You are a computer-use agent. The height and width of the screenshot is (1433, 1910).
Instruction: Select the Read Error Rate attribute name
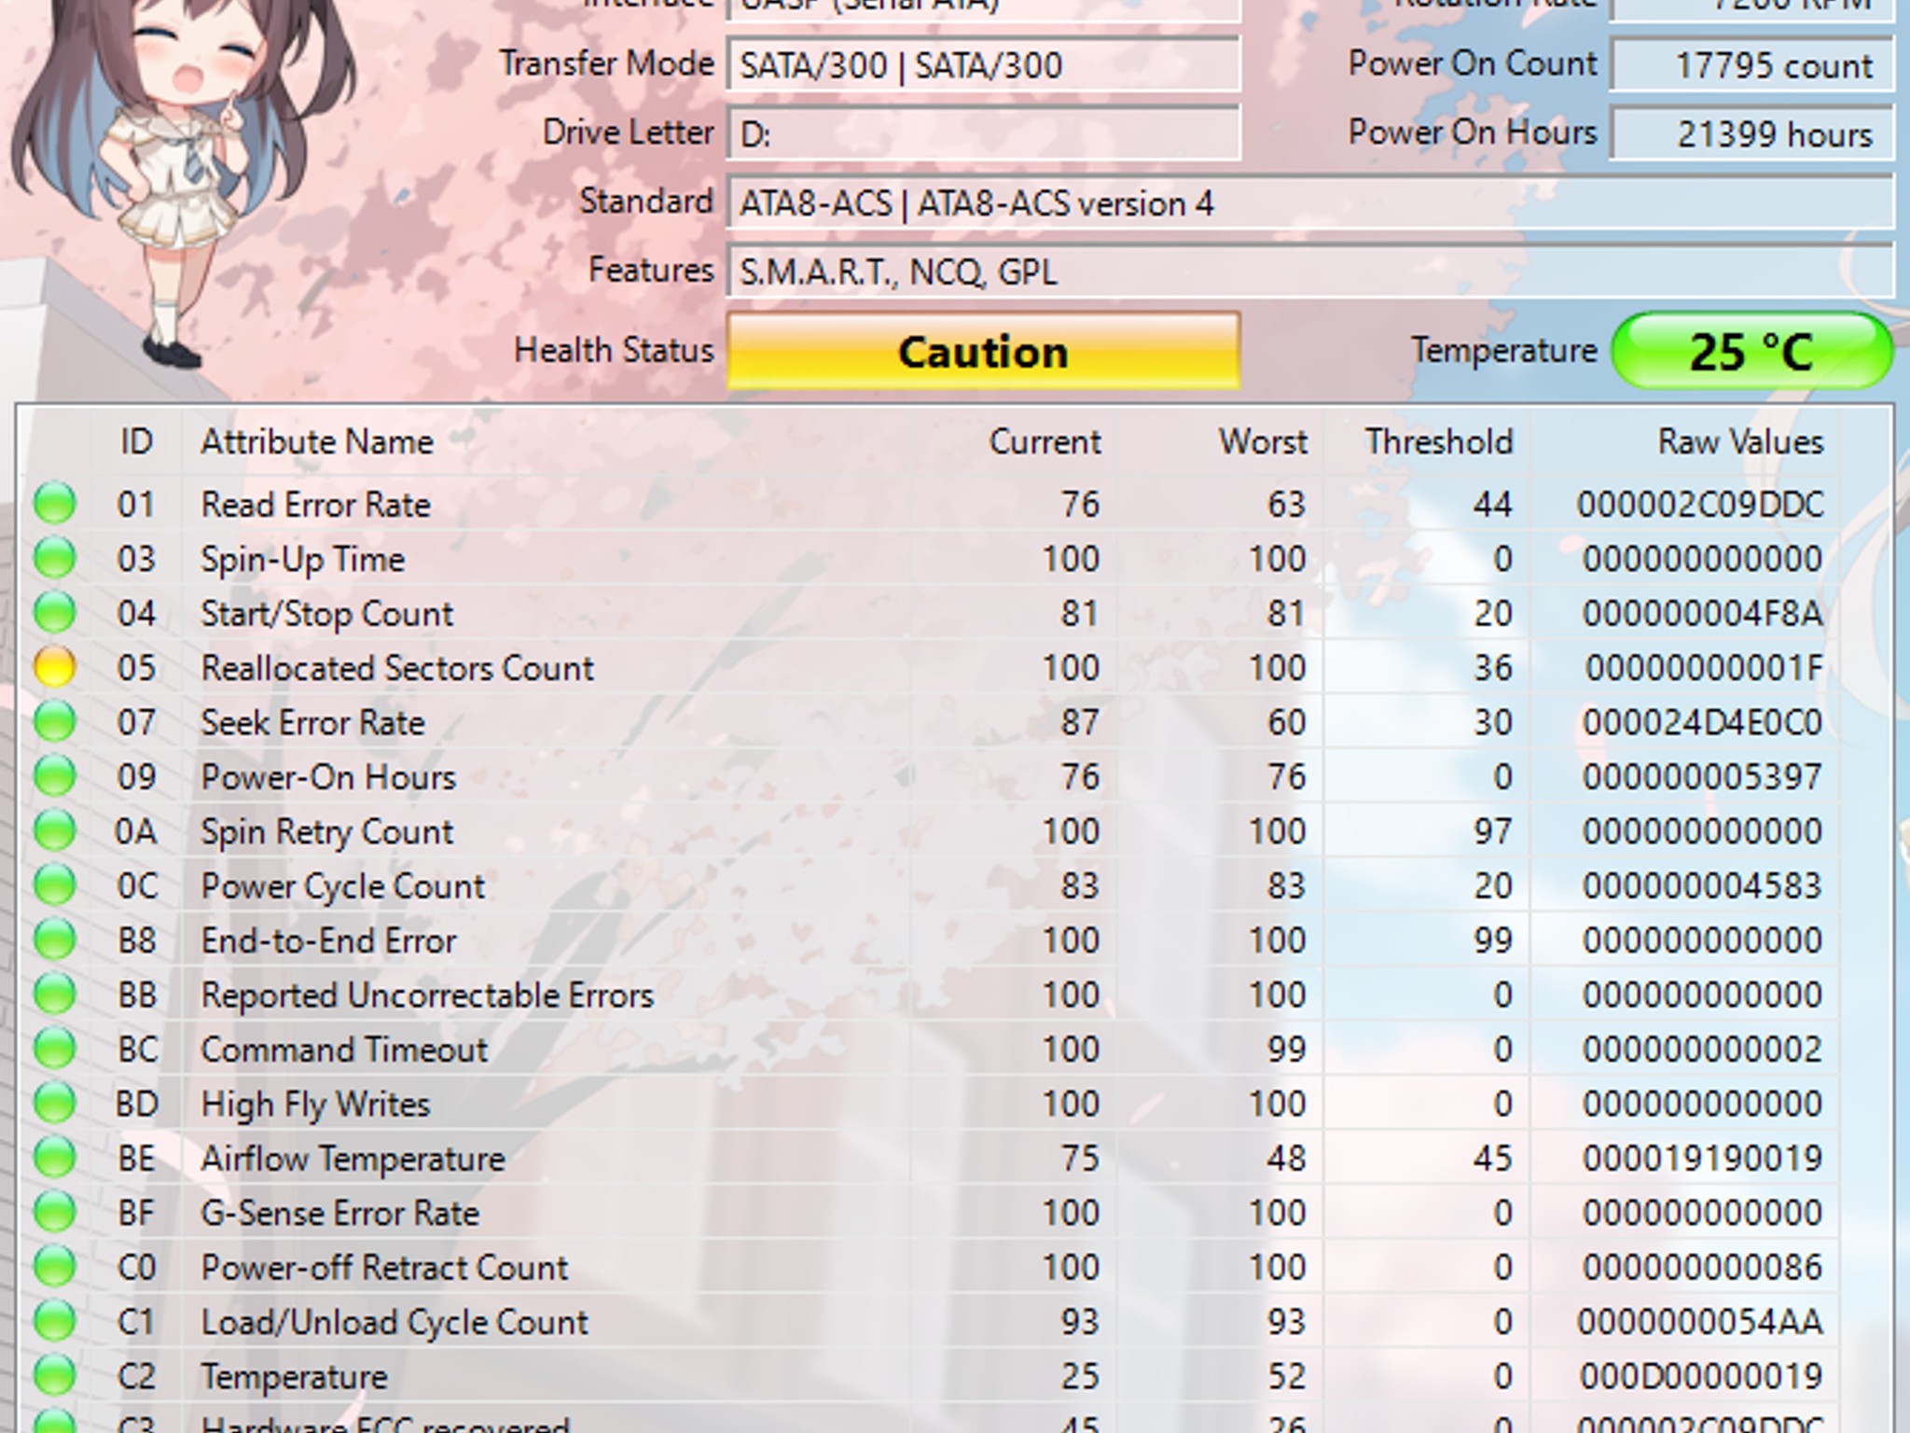click(316, 504)
